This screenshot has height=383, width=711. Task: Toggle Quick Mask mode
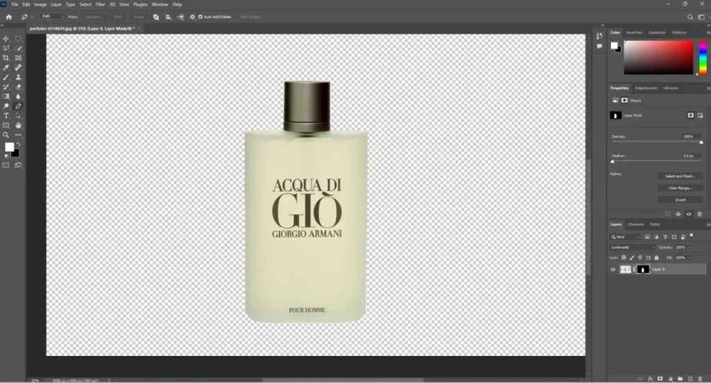coord(6,165)
